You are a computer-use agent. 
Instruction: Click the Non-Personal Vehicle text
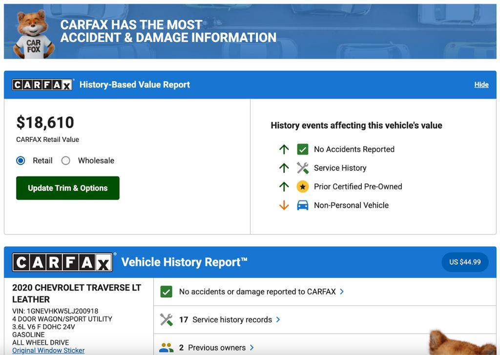tap(352, 205)
